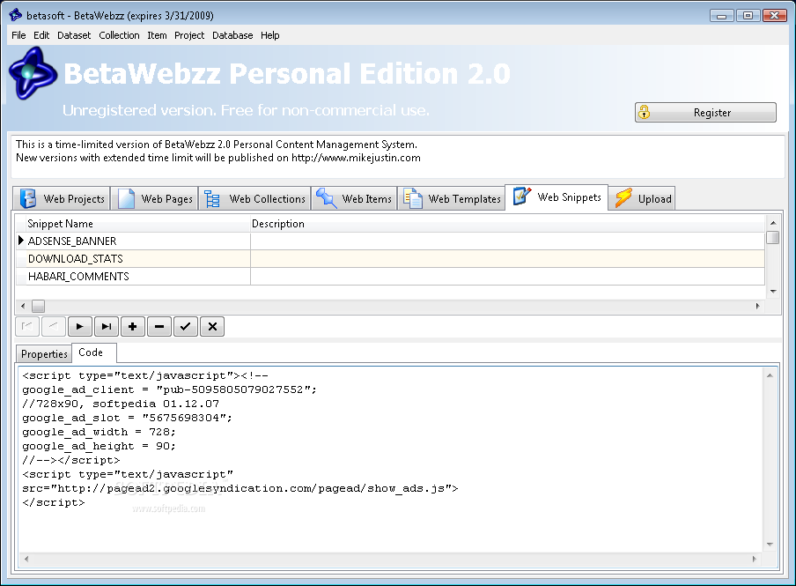Click the google_ad_slot line in code editor
This screenshot has width=796, height=586.
click(127, 418)
